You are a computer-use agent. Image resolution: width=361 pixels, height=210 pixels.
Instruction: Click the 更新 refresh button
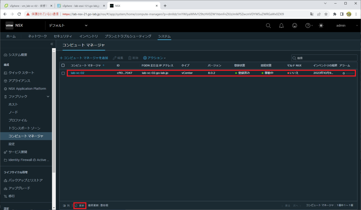80,205
